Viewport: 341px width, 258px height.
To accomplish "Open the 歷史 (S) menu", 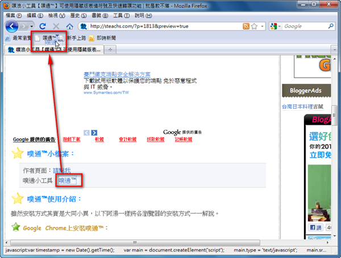I will (x=78, y=15).
